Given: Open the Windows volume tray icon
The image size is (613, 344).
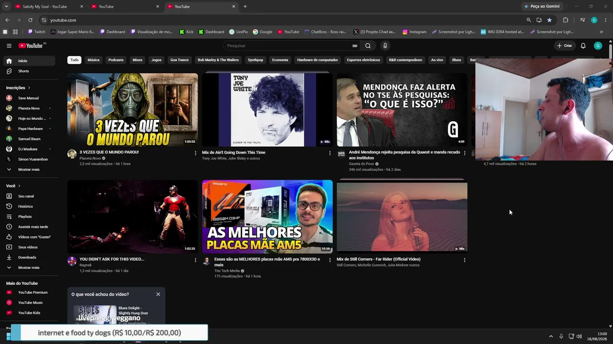Looking at the screenshot, I should [x=579, y=336].
